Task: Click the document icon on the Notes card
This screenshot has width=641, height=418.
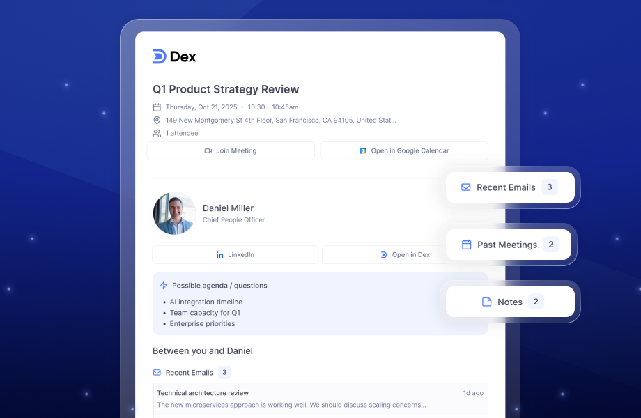Action: click(486, 302)
